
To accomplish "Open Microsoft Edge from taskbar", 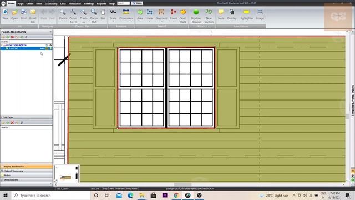I will [x=130, y=195].
